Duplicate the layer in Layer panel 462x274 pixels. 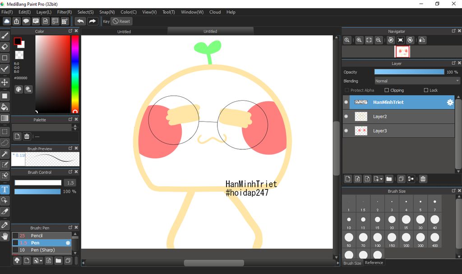(401, 179)
